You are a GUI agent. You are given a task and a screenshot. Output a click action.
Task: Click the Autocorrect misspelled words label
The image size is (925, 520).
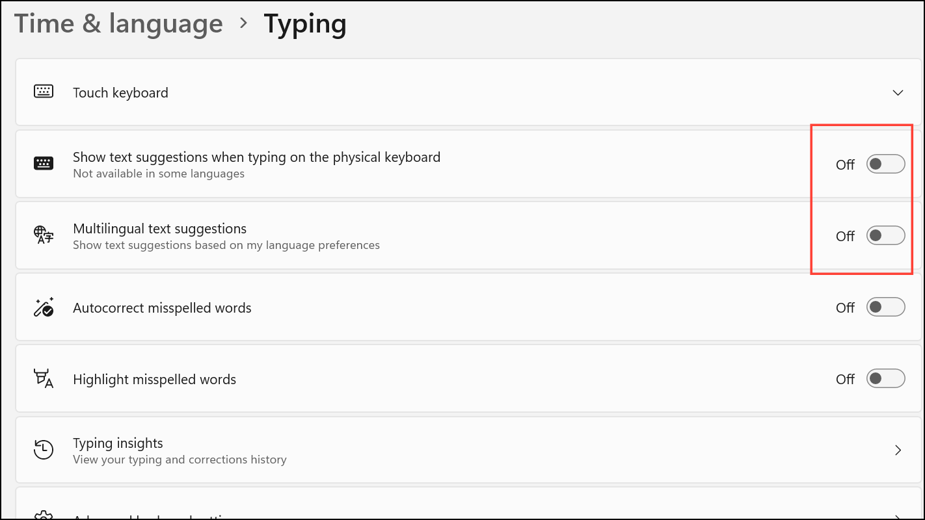162,308
